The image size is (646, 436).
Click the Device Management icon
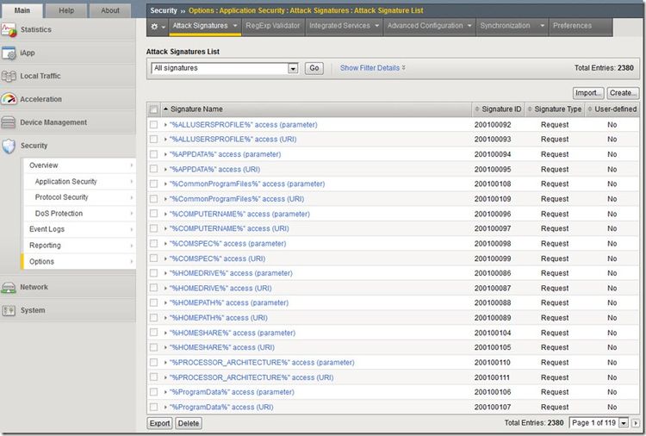pos(9,122)
